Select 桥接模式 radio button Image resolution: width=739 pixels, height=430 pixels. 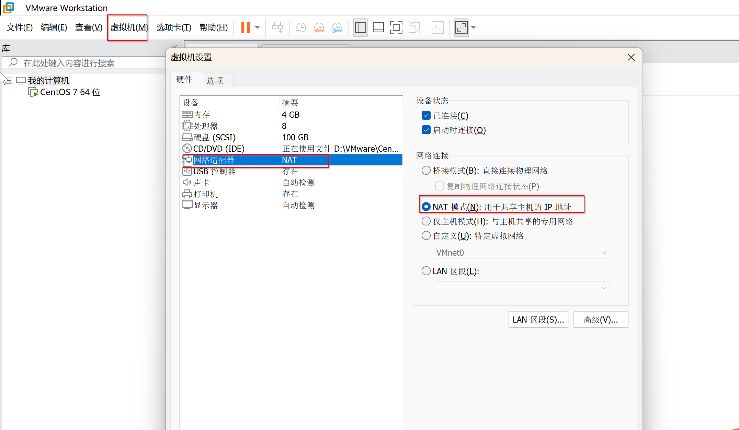426,171
